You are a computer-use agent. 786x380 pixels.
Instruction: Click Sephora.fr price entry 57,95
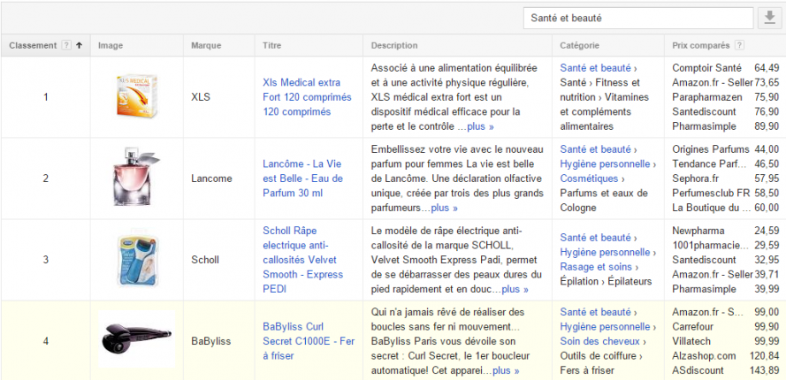pos(726,178)
